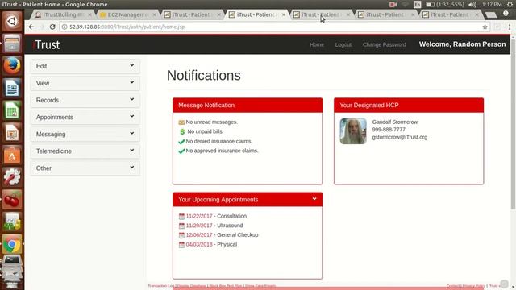Click the site info icon in address bar

click(x=64, y=27)
